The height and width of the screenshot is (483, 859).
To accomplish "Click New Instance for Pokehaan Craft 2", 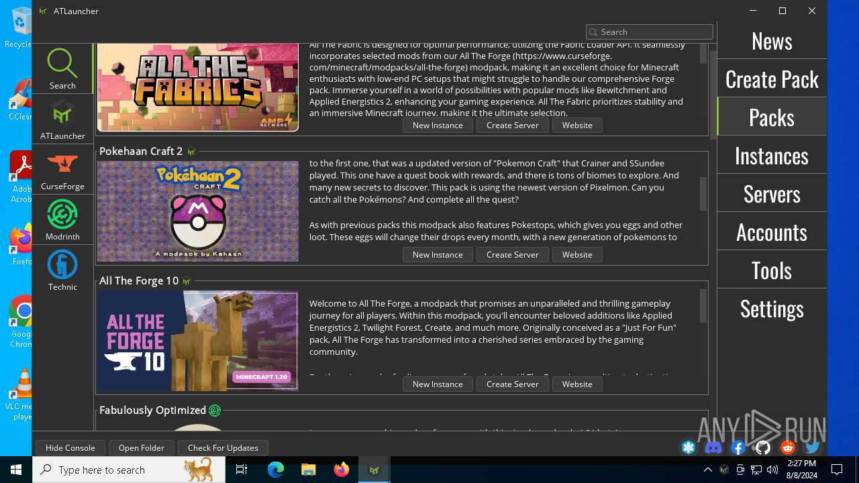I will (438, 255).
